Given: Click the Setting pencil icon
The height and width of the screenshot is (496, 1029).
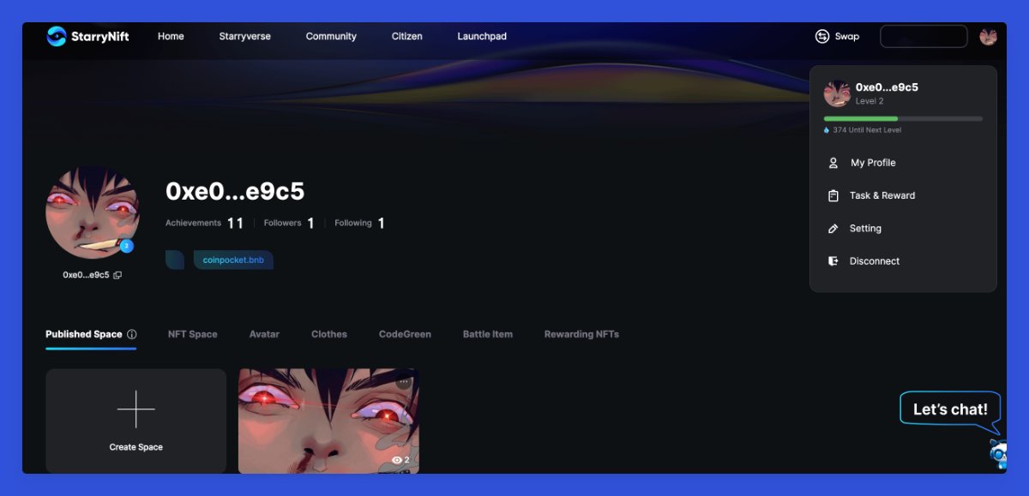Looking at the screenshot, I should coord(833,229).
